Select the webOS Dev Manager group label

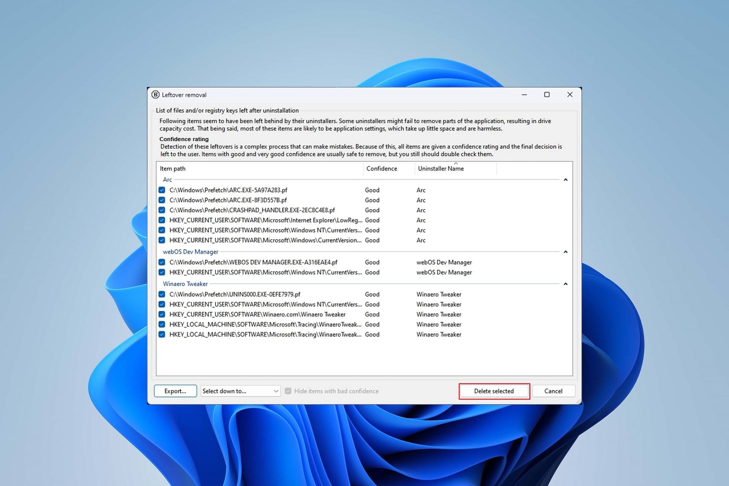tap(191, 252)
